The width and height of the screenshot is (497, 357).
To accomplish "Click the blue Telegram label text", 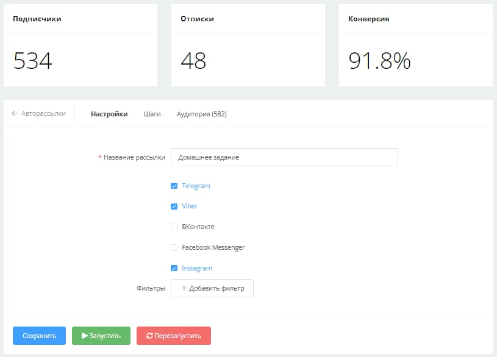I will coord(196,186).
